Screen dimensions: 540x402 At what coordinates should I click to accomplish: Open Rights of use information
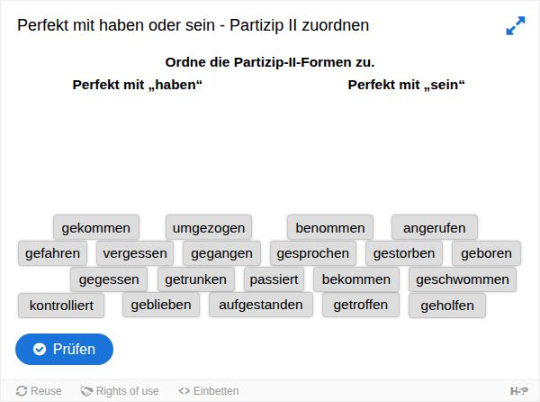[x=120, y=391]
